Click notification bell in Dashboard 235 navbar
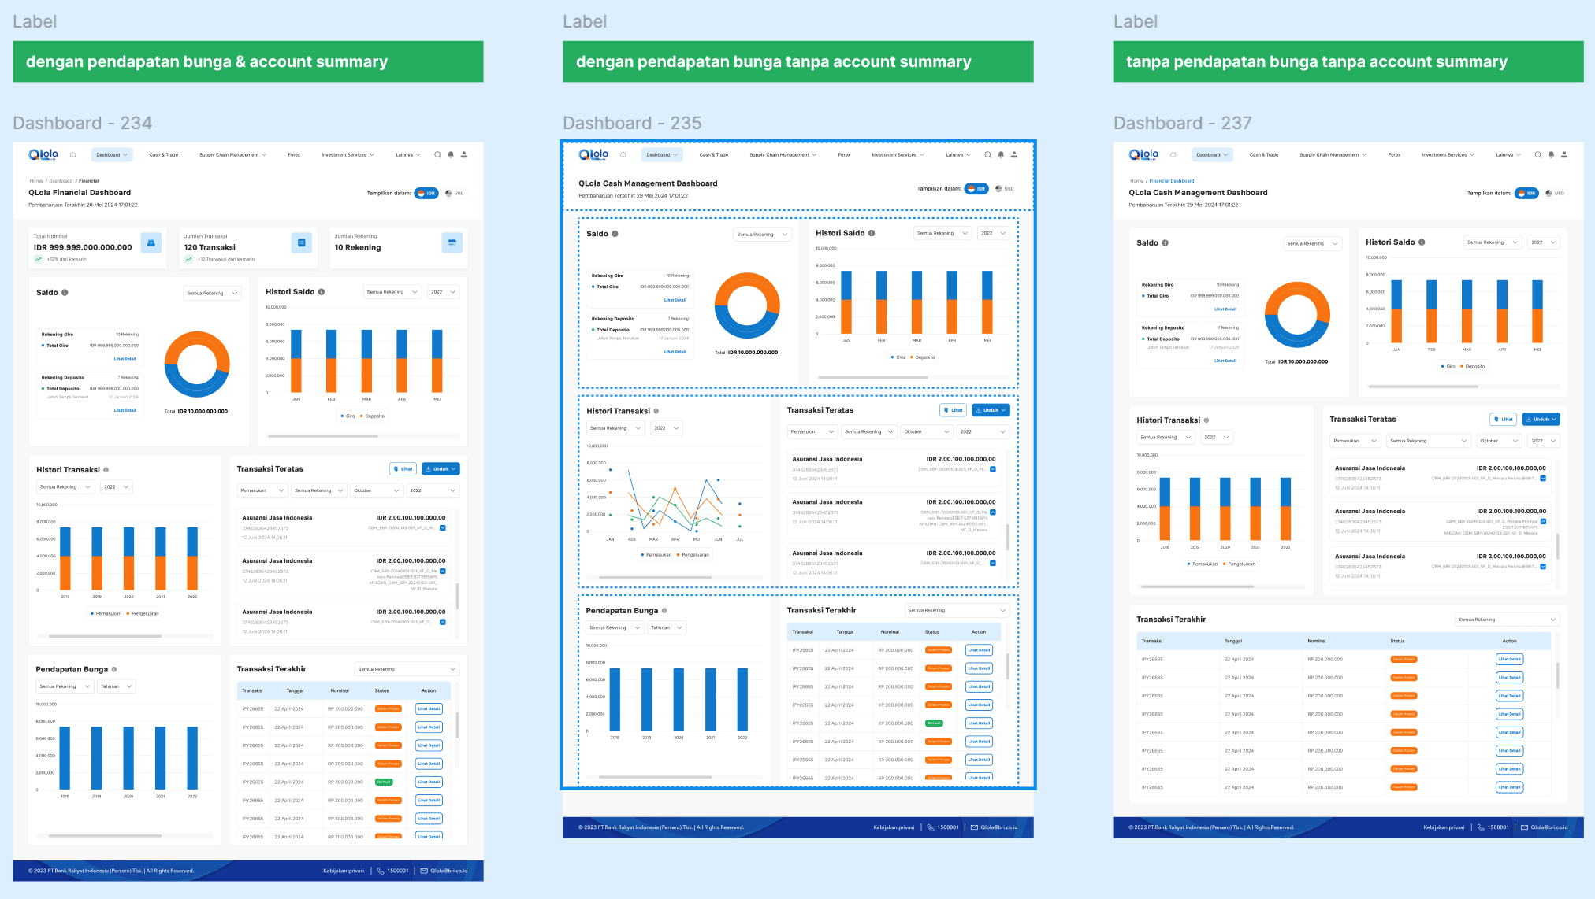 coord(1001,155)
